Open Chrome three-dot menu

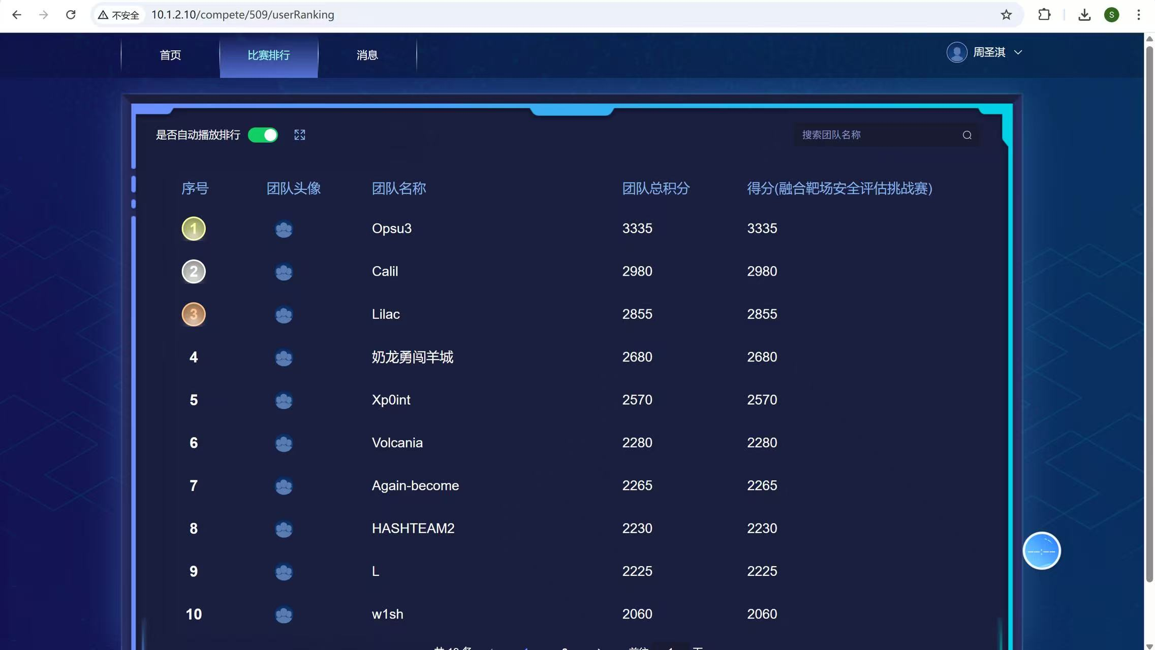pyautogui.click(x=1138, y=15)
